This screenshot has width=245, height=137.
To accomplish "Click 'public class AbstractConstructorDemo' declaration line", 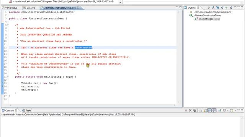I will pos(38,19).
